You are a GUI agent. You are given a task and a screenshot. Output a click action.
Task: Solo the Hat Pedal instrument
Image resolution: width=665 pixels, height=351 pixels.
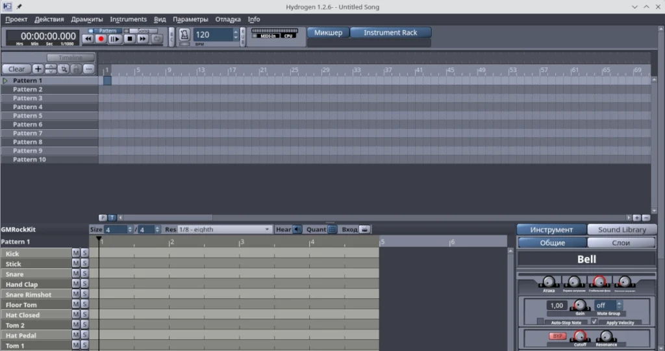click(x=84, y=335)
